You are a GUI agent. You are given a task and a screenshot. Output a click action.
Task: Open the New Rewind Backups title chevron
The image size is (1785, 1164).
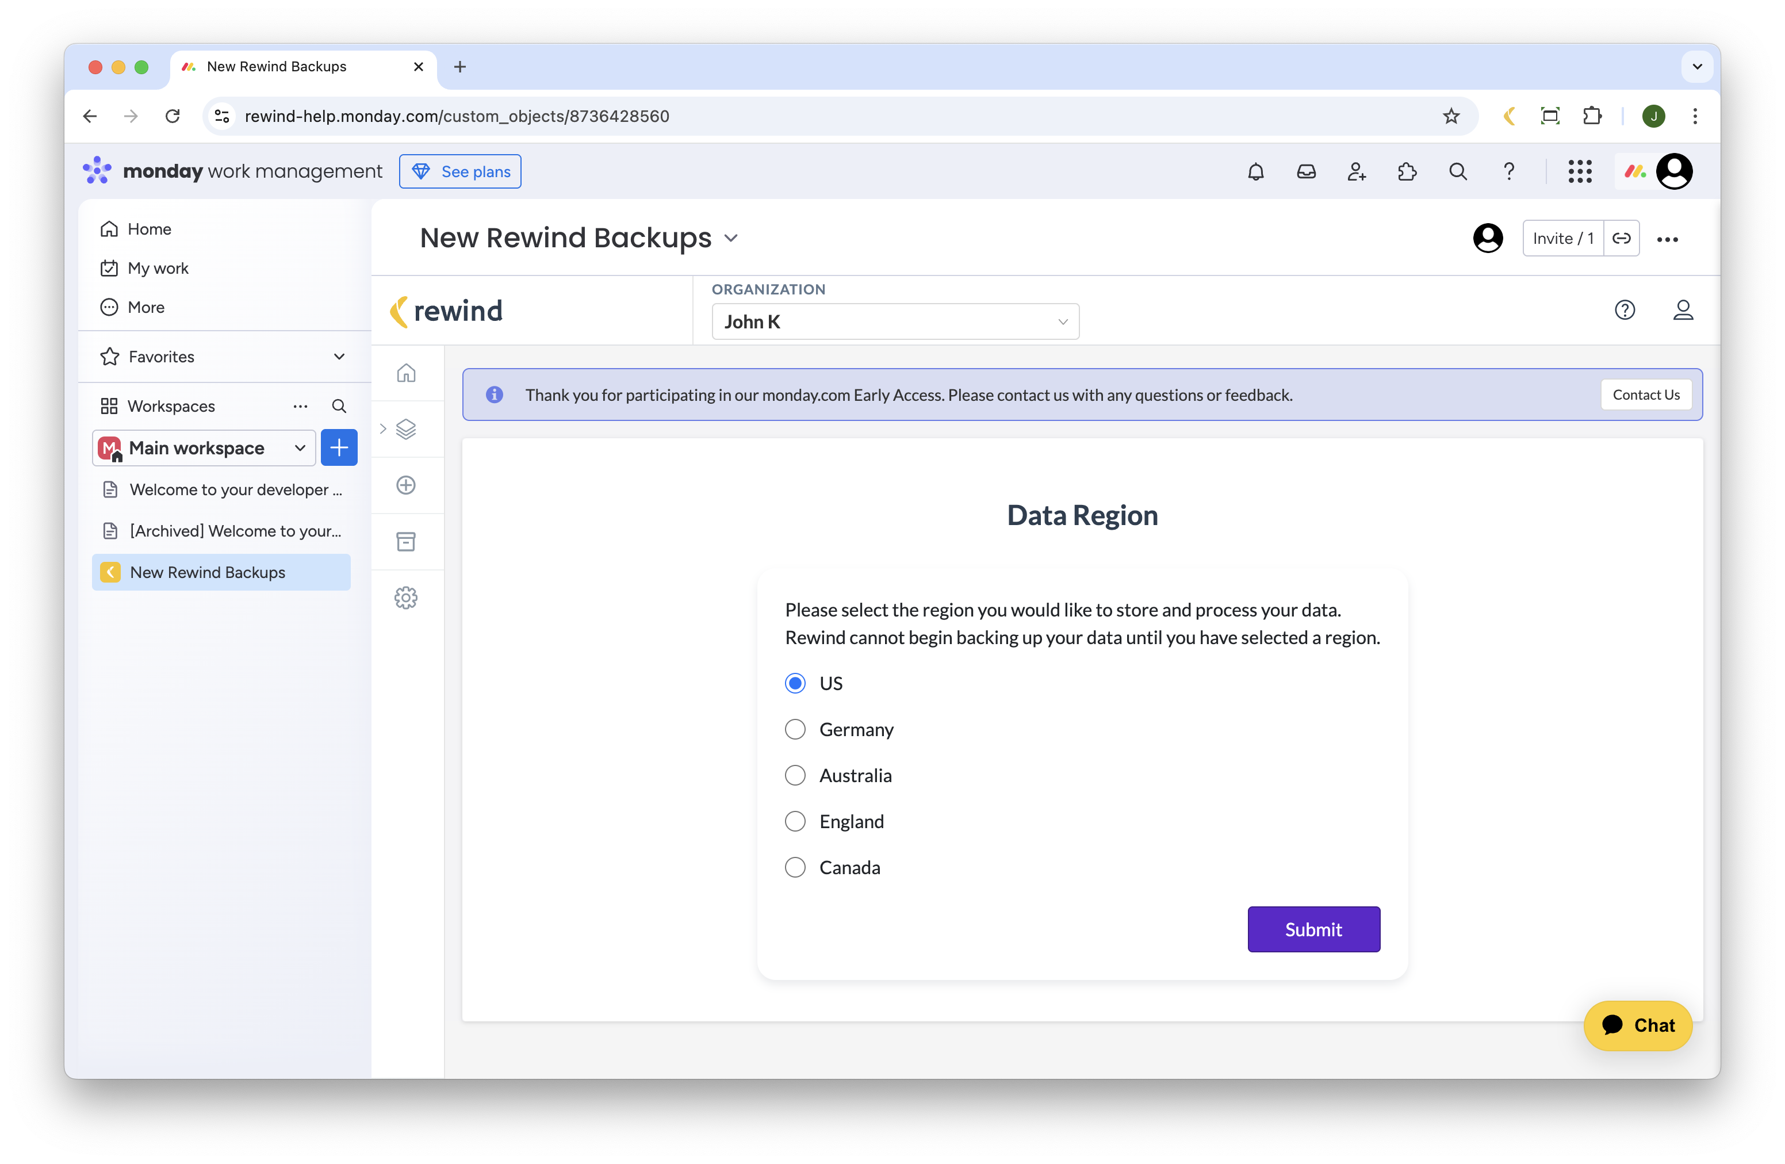(731, 239)
